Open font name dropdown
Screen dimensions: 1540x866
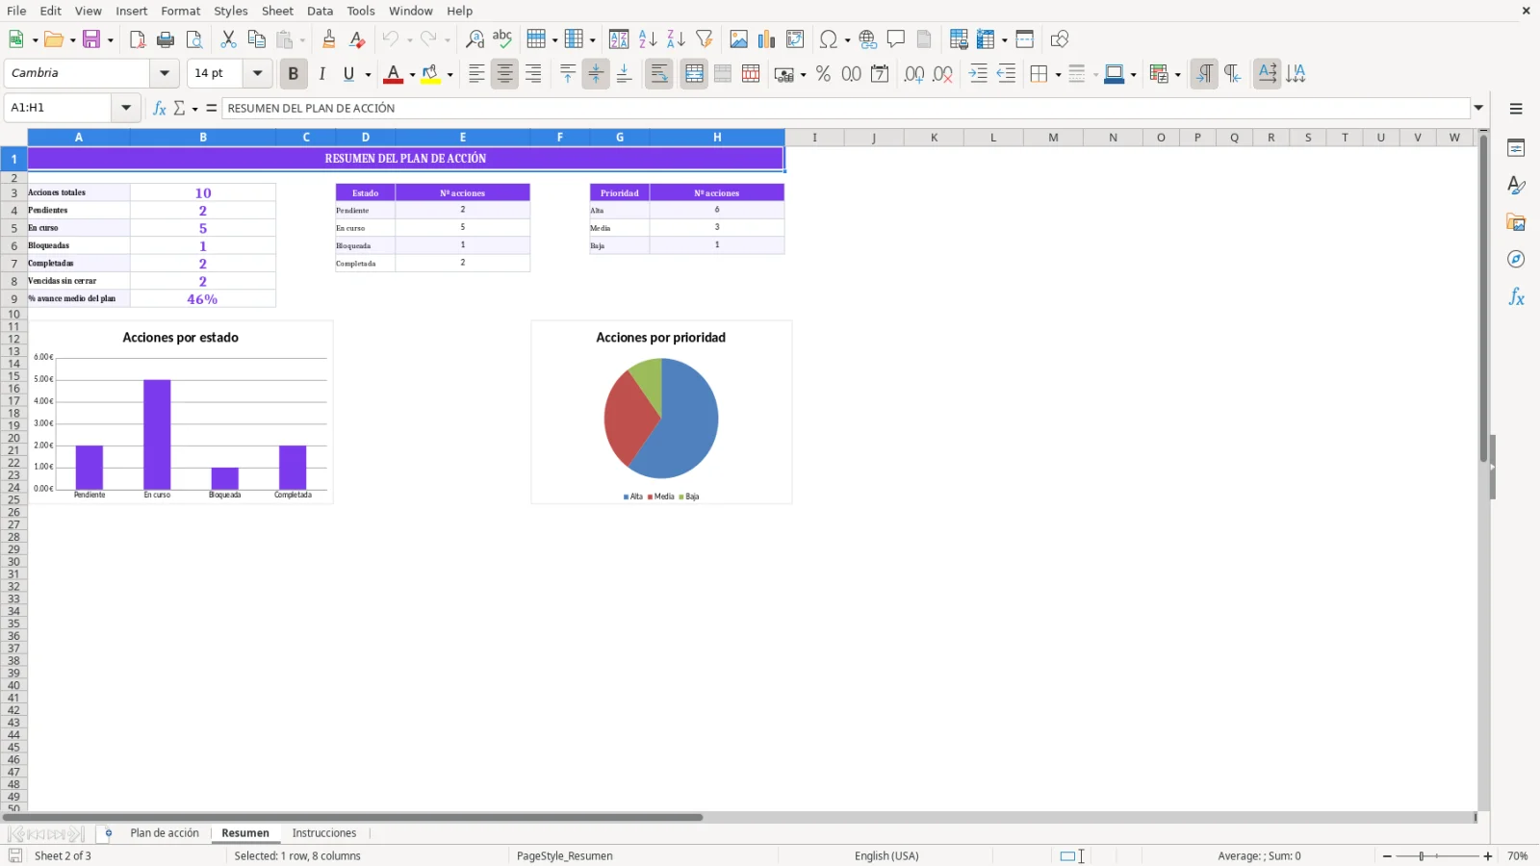pos(165,73)
